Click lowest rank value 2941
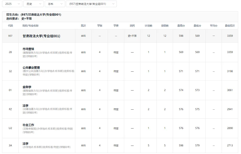 (x=230, y=109)
